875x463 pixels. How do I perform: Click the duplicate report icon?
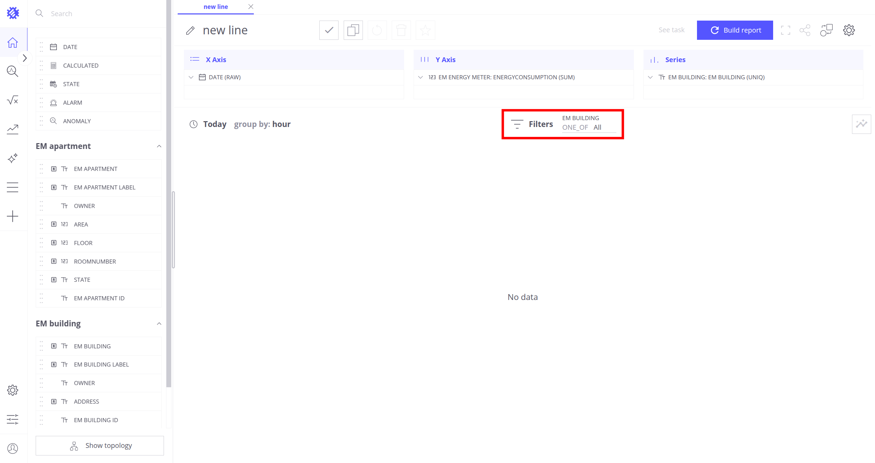(x=353, y=30)
